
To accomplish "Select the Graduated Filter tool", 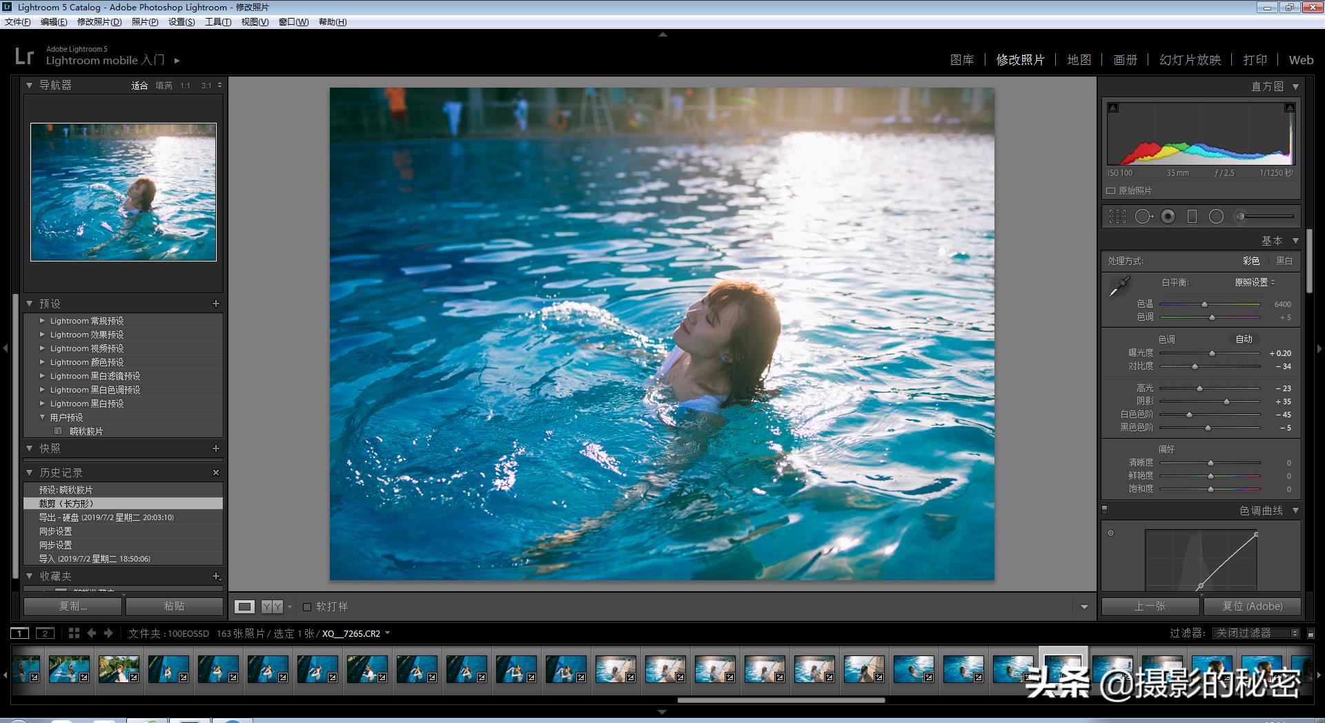I will pos(1192,217).
